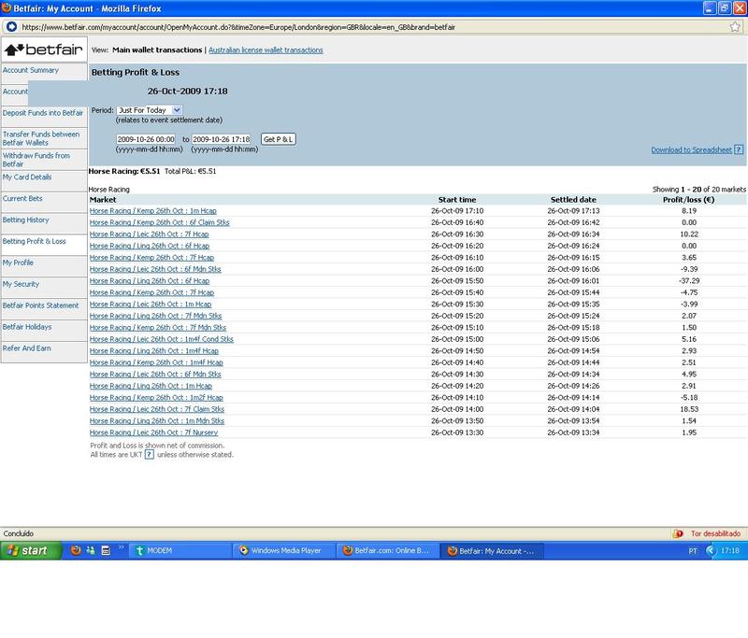748x638 pixels.
Task: Open Kemp 26th Oct : 6f Claim Stks market
Action: [x=159, y=222]
